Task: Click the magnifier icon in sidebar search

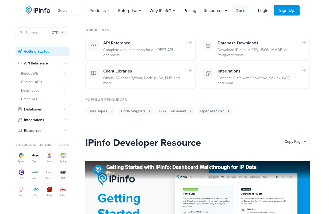Action: (21, 33)
